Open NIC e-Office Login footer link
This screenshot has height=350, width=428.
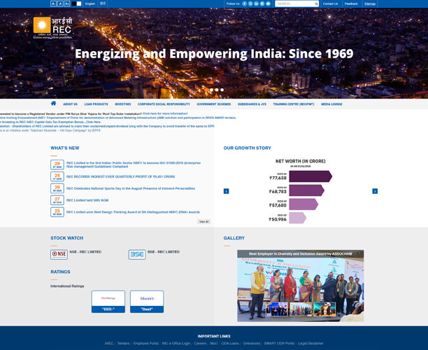176,344
